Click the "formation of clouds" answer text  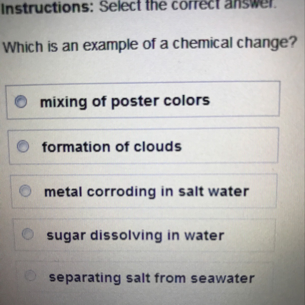pos(112,147)
